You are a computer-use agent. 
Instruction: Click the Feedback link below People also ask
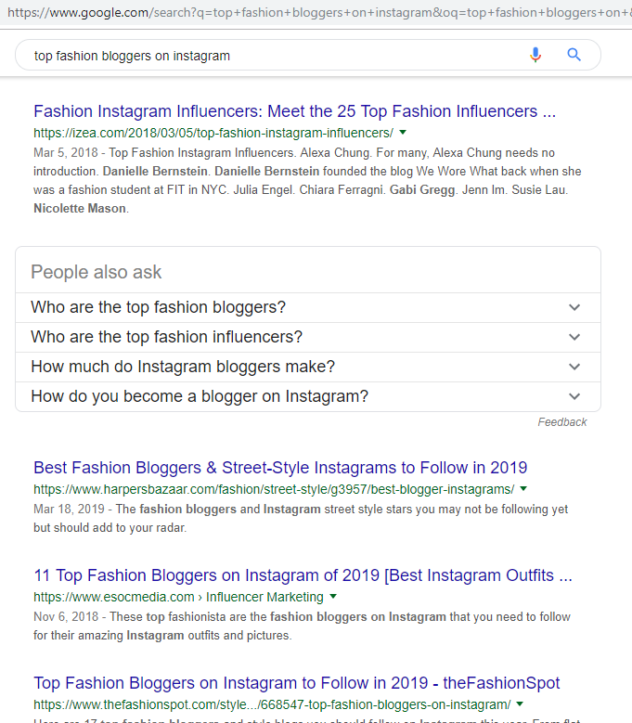tap(561, 422)
